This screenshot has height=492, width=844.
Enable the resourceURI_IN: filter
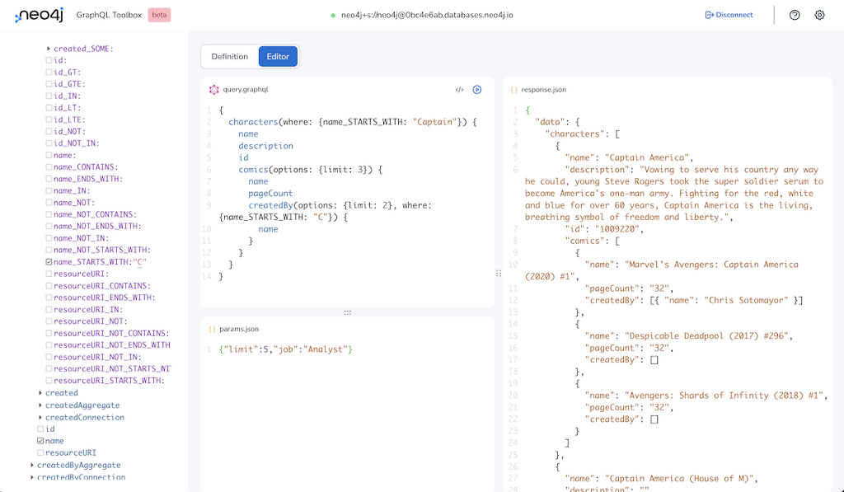(49, 310)
